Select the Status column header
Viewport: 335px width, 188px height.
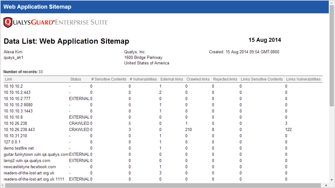click(x=76, y=79)
